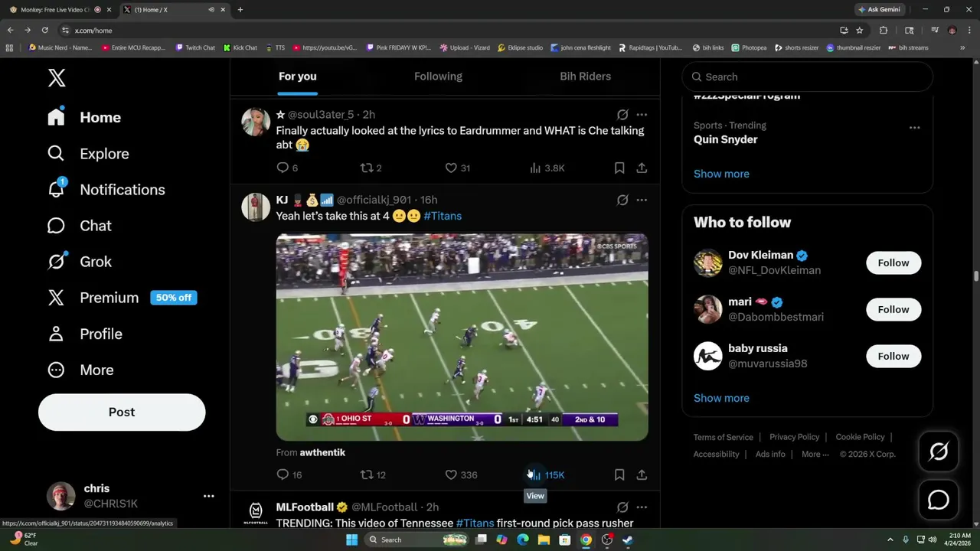Open a new browser tab
980x551 pixels.
(240, 9)
